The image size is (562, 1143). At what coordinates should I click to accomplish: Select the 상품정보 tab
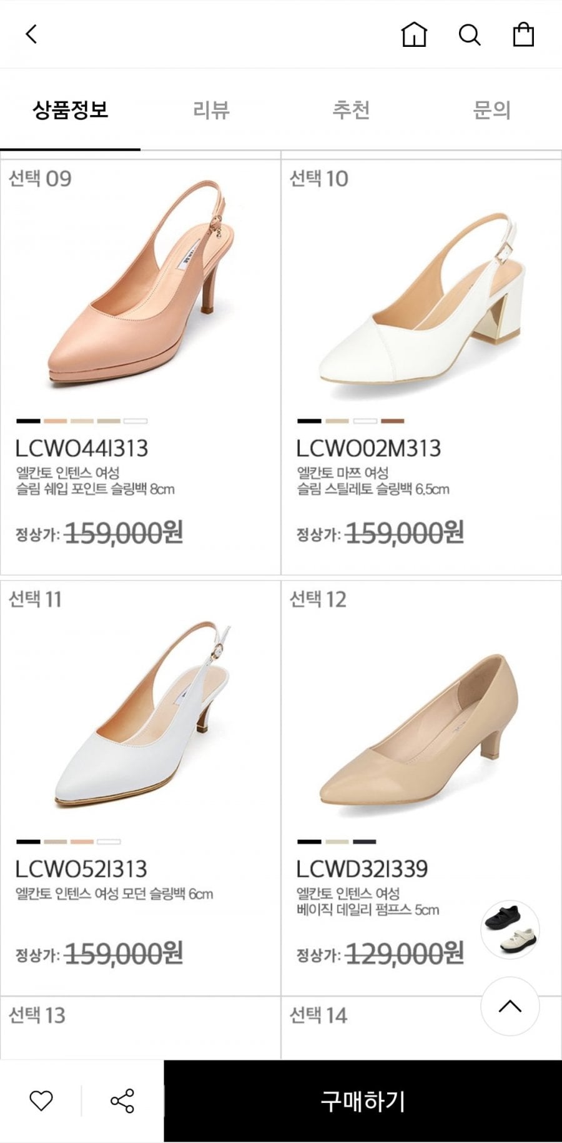pyautogui.click(x=70, y=110)
